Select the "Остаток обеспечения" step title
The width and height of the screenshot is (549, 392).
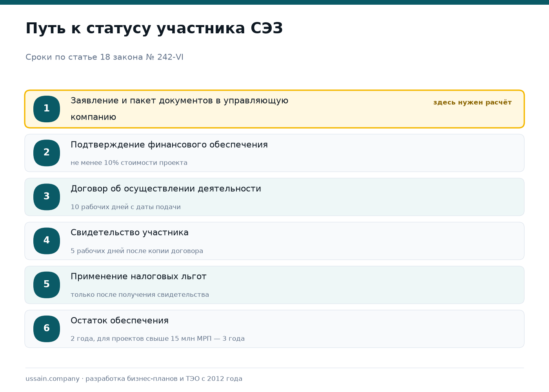click(x=120, y=321)
